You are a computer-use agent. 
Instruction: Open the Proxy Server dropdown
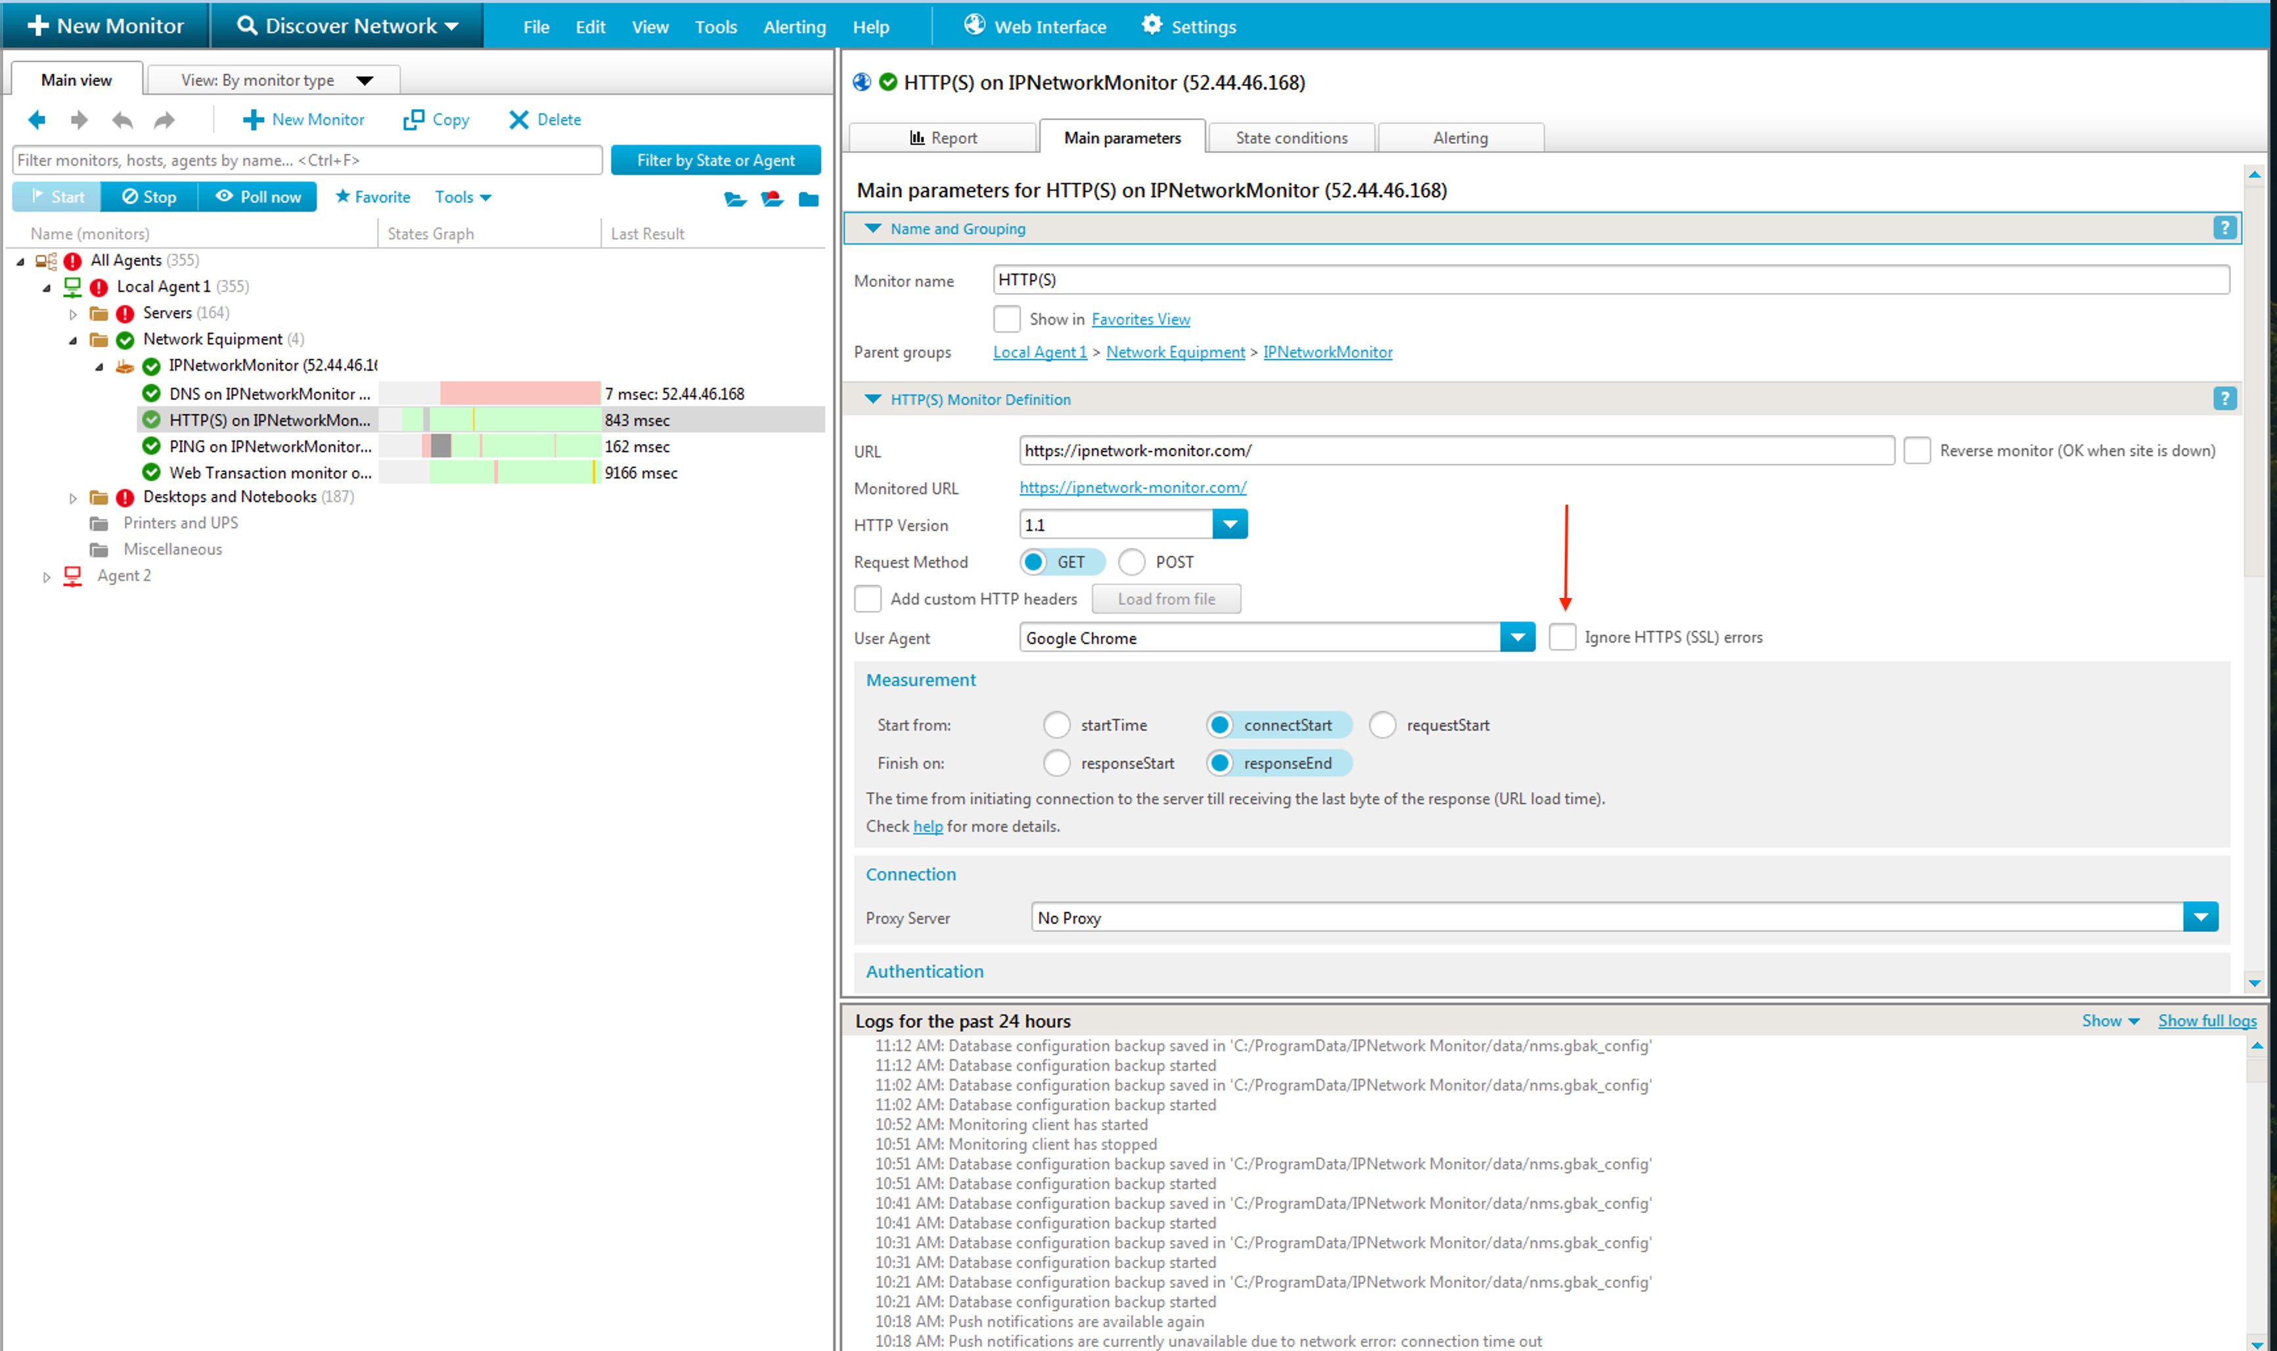point(2199,917)
